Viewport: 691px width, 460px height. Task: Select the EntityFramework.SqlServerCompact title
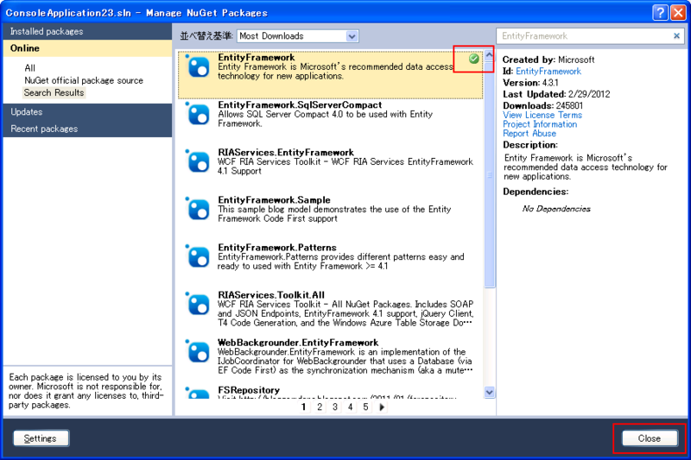(x=300, y=105)
